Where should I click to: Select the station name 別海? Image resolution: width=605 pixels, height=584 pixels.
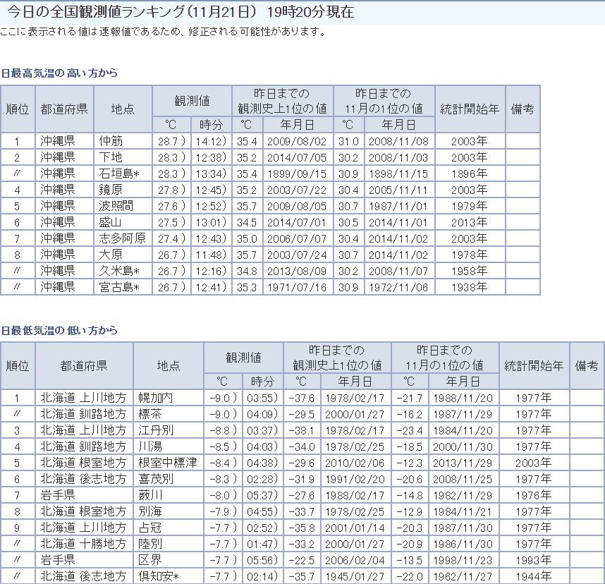tap(150, 511)
